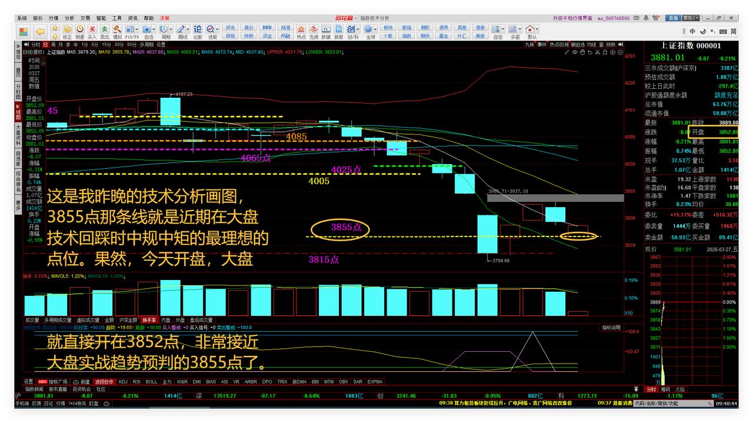Open the 数据 PE data icon

[326, 28]
